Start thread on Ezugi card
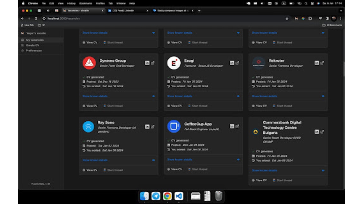The width and height of the screenshot is (363, 204). click(198, 106)
